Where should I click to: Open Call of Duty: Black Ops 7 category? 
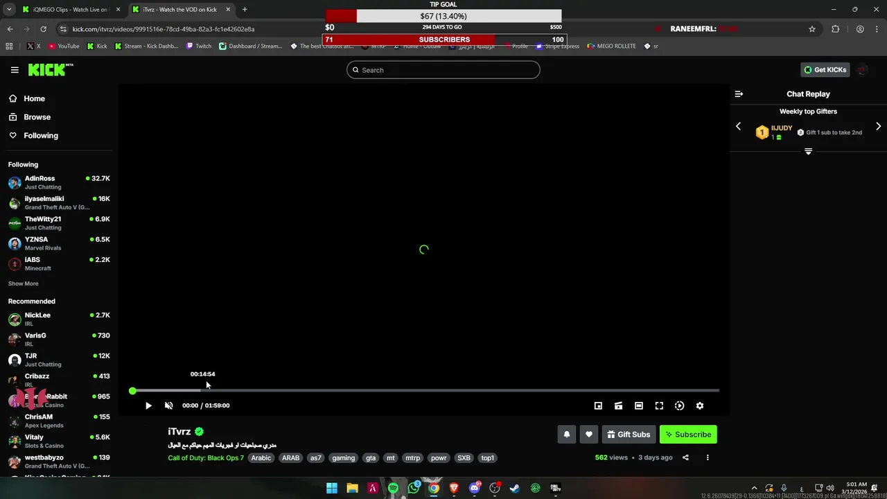[x=206, y=457]
